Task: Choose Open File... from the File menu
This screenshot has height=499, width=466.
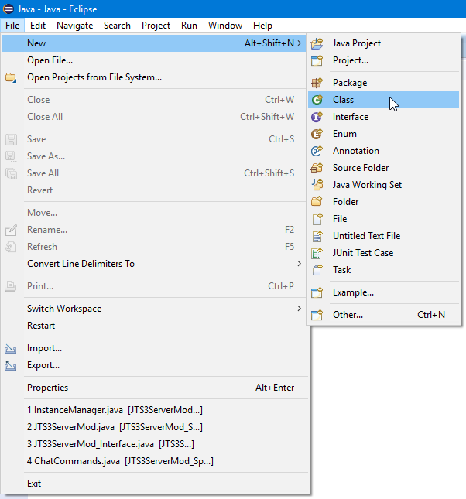Action: point(154,60)
